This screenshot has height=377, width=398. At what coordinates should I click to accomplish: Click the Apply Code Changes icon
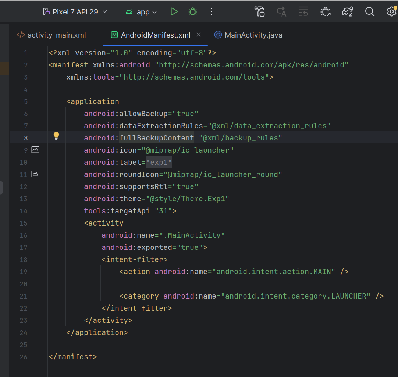pyautogui.click(x=303, y=12)
